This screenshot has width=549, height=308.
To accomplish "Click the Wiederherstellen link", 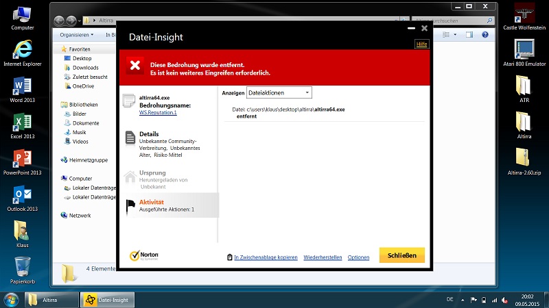I will [x=323, y=257].
